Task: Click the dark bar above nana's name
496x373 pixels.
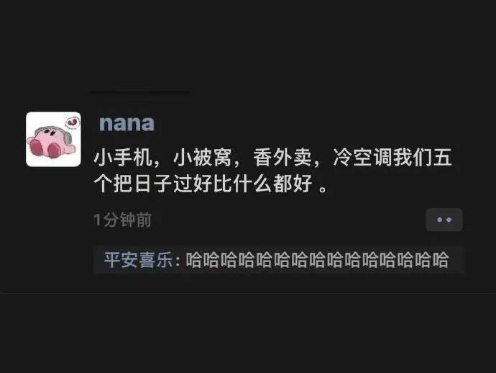Action: click(x=140, y=92)
